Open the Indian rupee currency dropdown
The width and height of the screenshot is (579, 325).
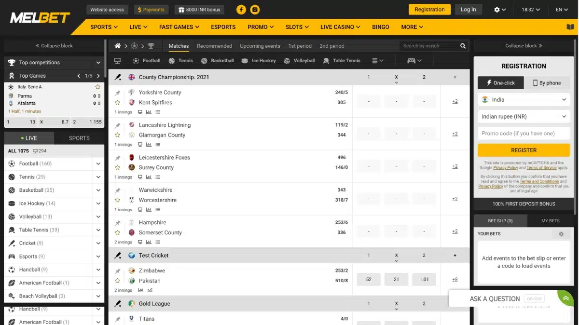(524, 117)
